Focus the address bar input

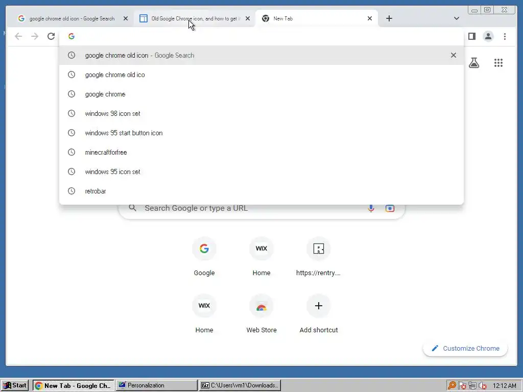(x=261, y=36)
